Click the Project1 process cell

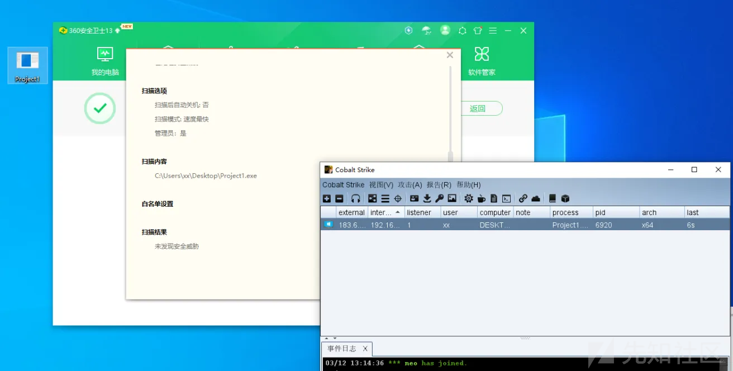coord(570,225)
